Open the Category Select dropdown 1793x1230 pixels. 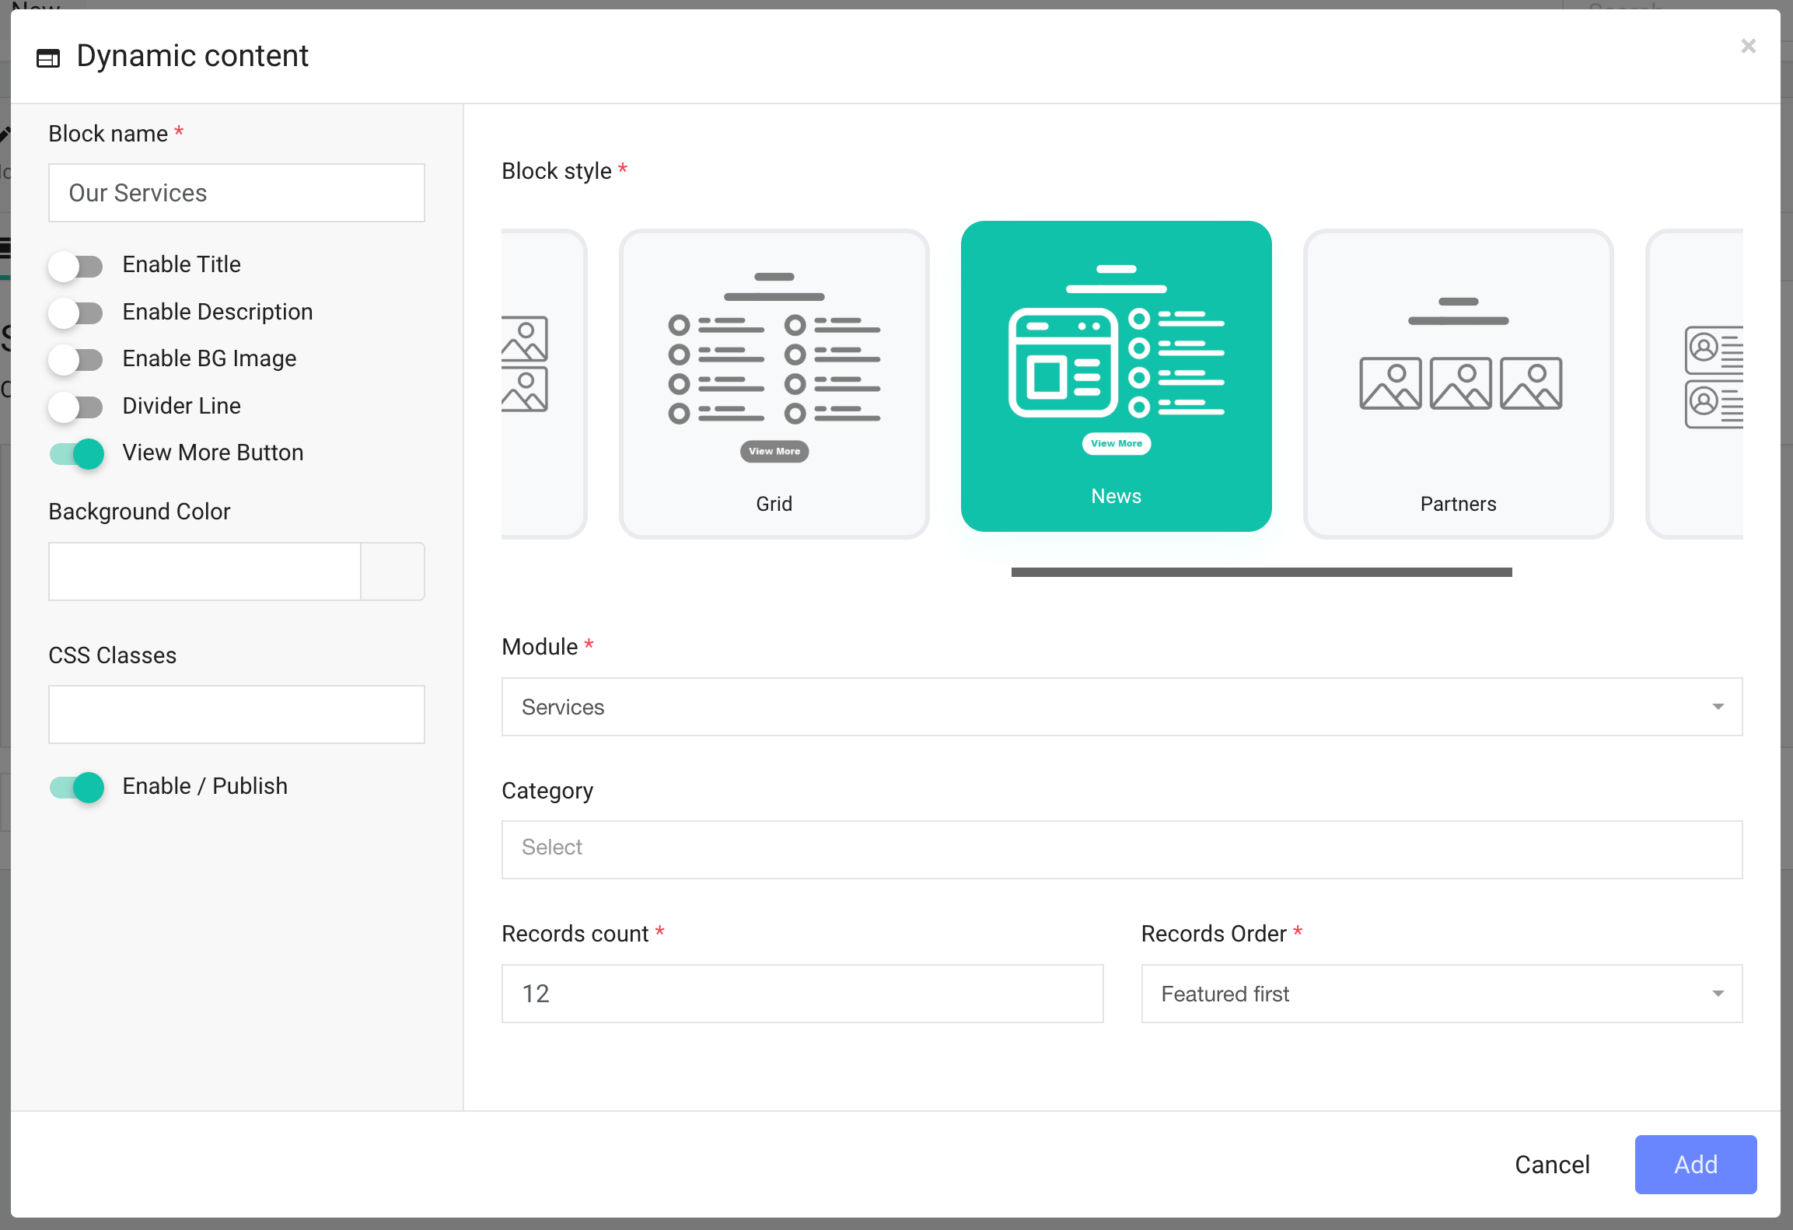[1121, 849]
